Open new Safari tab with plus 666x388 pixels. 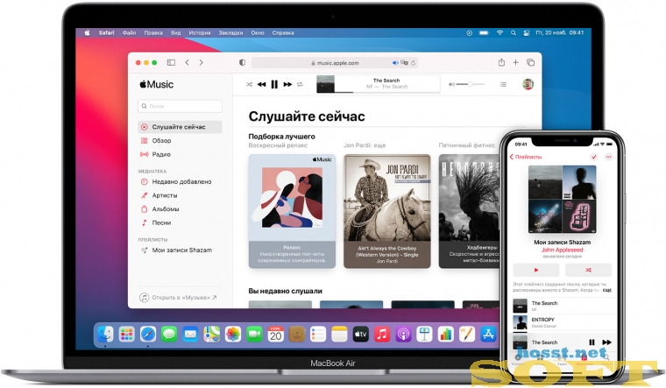[x=515, y=62]
